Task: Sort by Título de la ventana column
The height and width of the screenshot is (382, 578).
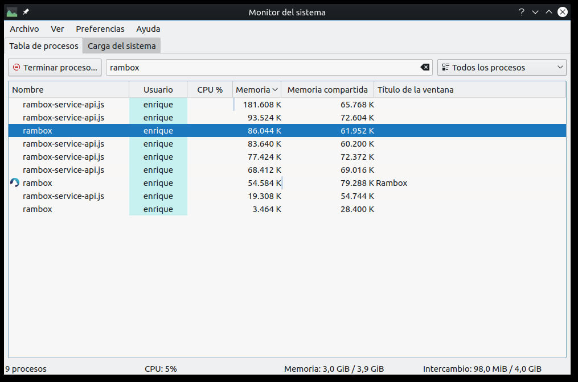Action: (470, 89)
